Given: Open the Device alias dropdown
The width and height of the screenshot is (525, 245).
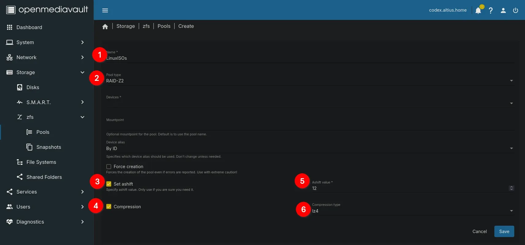Looking at the screenshot, I should pos(310,149).
